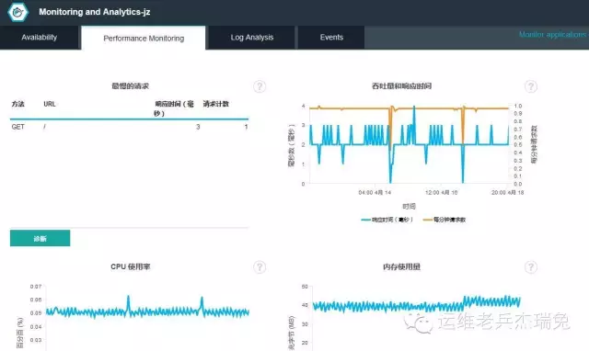Open help for throughput and response time chart
The image size is (589, 351).
530,86
